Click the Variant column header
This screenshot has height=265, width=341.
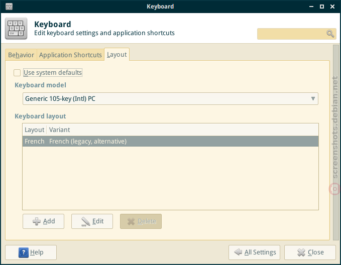point(59,130)
